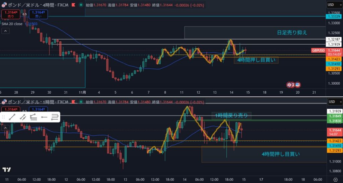
Task: Select the trend line drawing tool
Action: tap(12, 117)
